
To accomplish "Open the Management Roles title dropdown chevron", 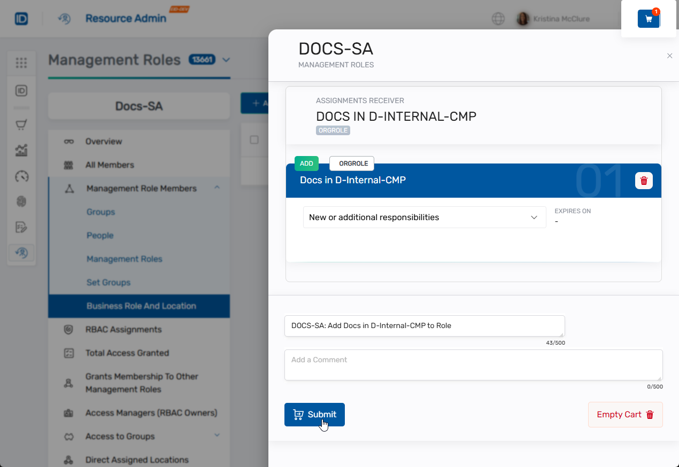I will coord(226,60).
